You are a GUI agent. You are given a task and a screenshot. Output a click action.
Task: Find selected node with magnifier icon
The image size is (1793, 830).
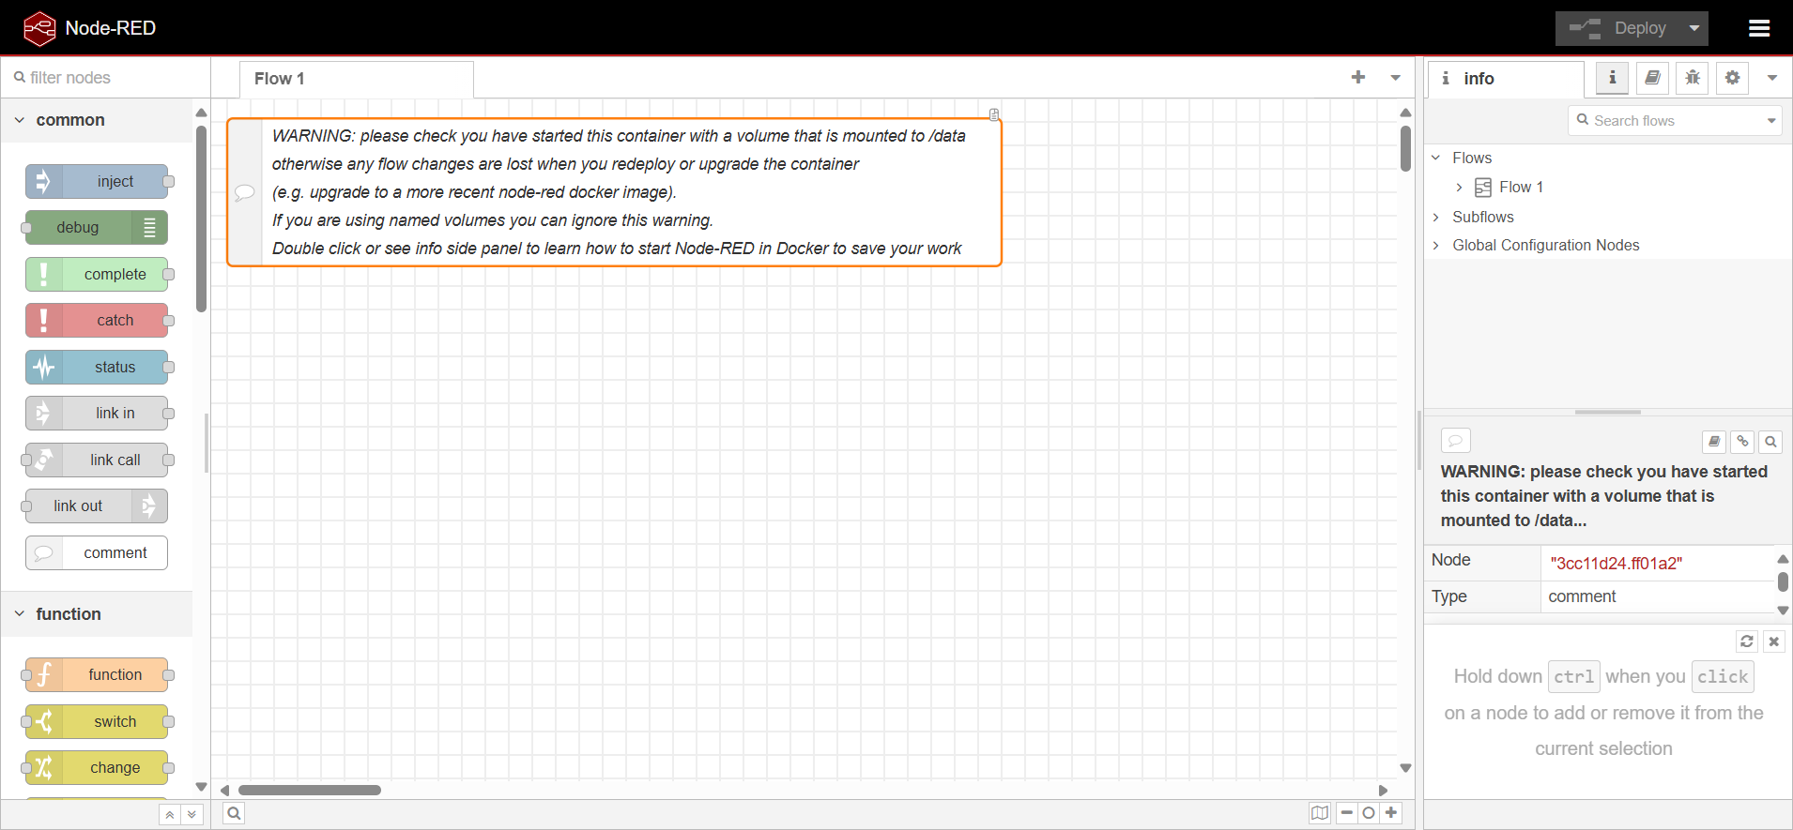[x=1770, y=441]
